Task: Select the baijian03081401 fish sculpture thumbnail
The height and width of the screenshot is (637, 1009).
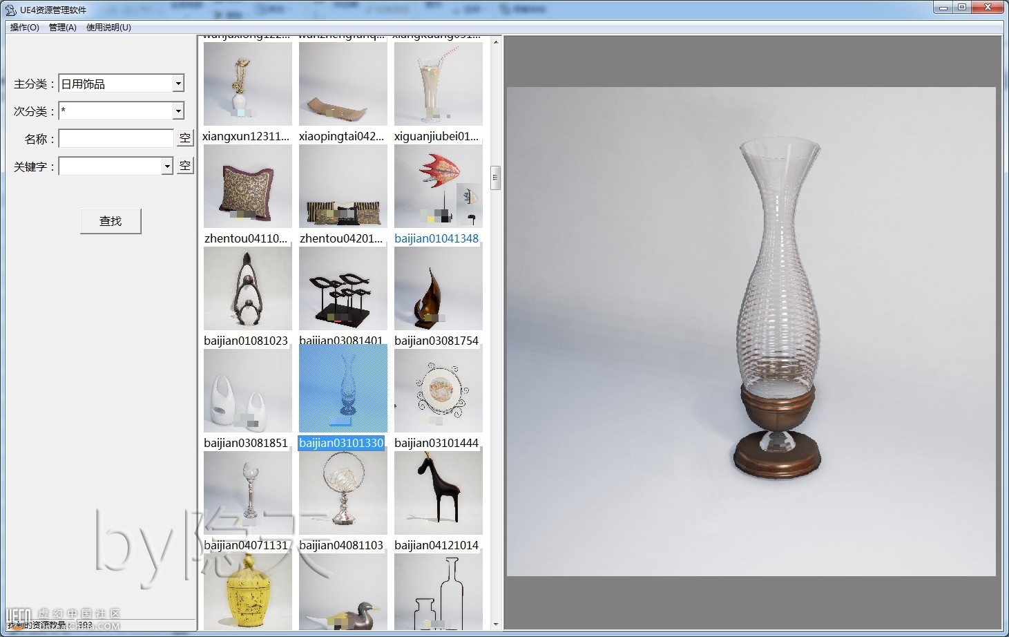Action: pos(343,288)
